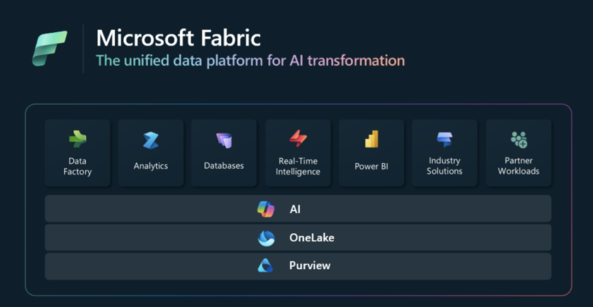This screenshot has height=307, width=593.
Task: Click the Copilot AI icon
Action: tap(266, 209)
